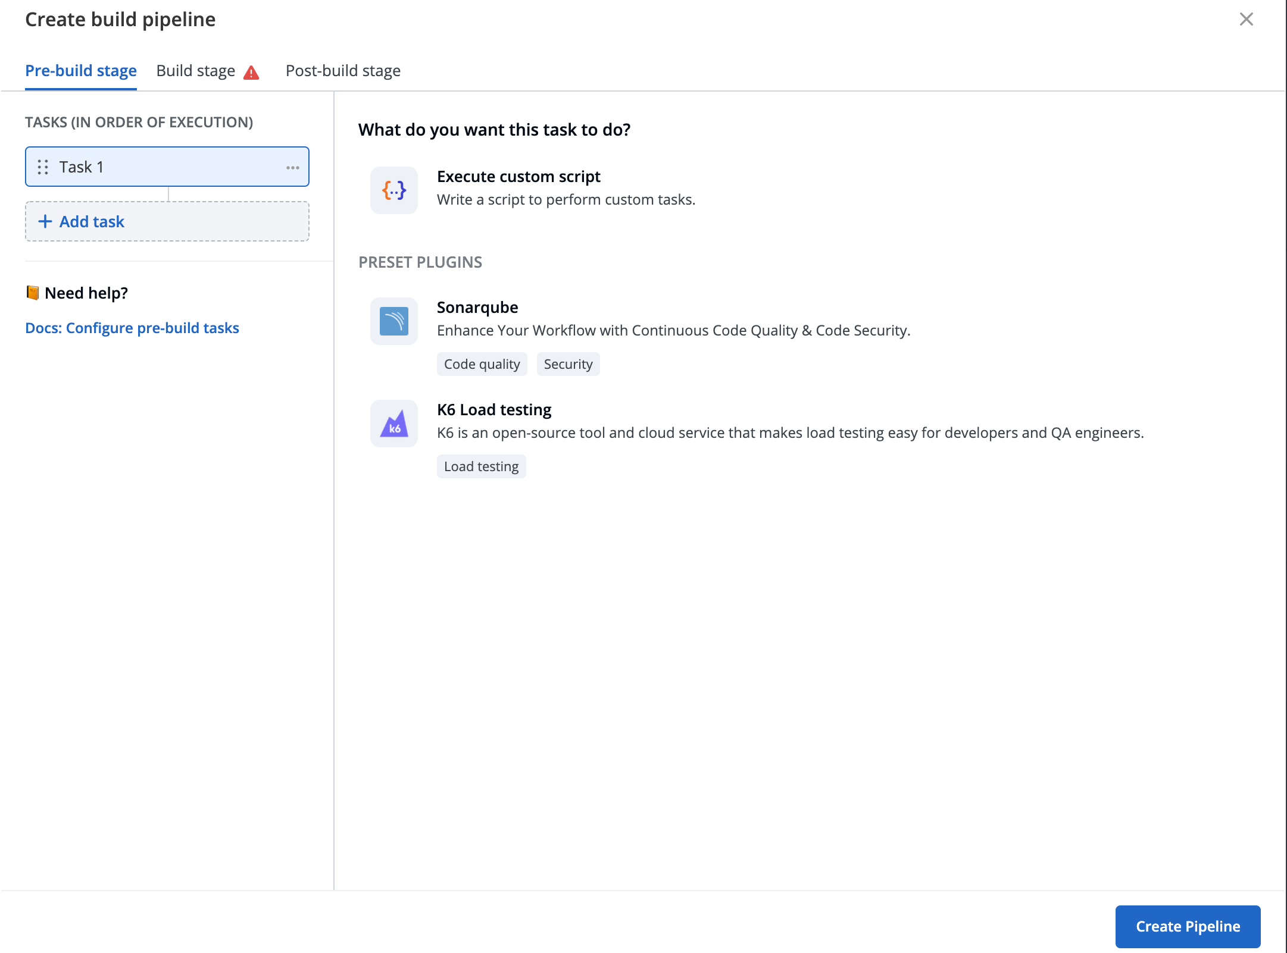
Task: Click the plus icon in Add task
Action: 45,222
